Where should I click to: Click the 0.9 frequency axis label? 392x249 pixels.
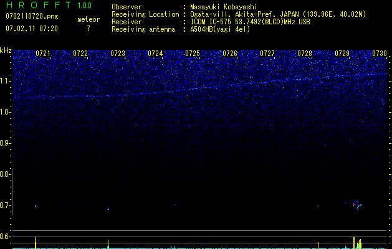pyautogui.click(x=5, y=143)
